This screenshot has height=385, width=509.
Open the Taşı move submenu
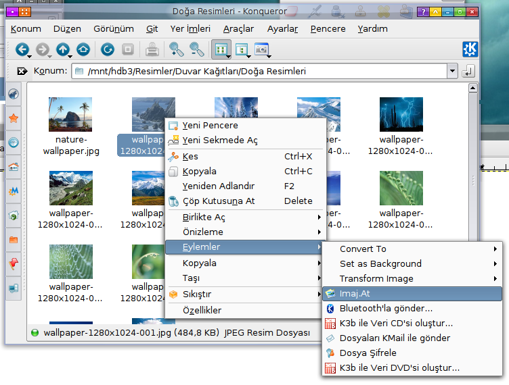click(245, 278)
